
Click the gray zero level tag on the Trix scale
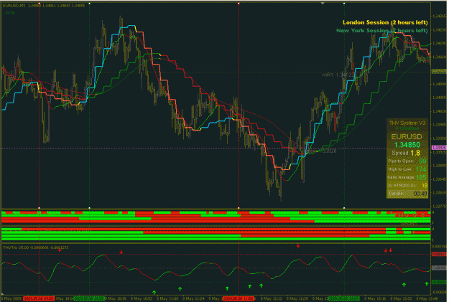click(439, 268)
